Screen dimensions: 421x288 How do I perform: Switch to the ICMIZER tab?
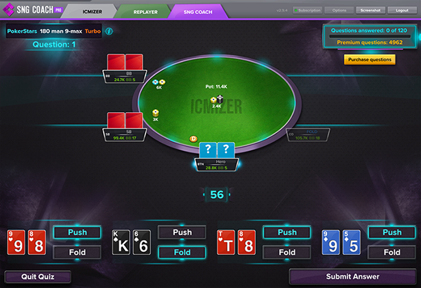click(92, 12)
